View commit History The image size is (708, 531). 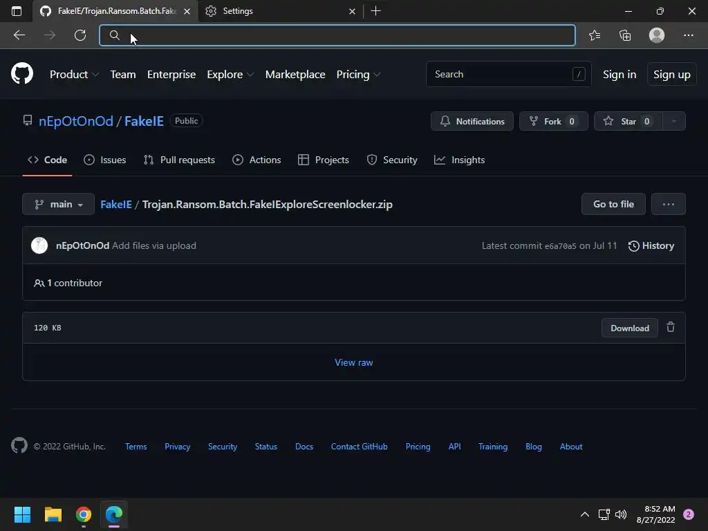pos(651,245)
